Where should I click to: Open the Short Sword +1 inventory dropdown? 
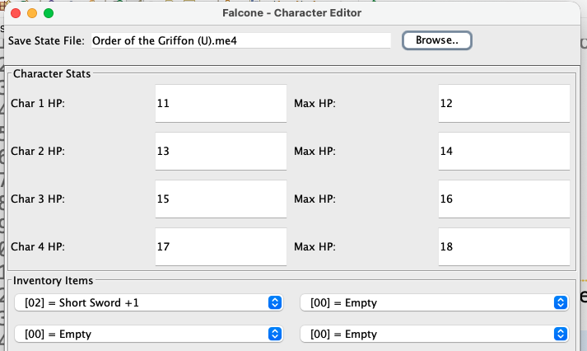(148, 302)
